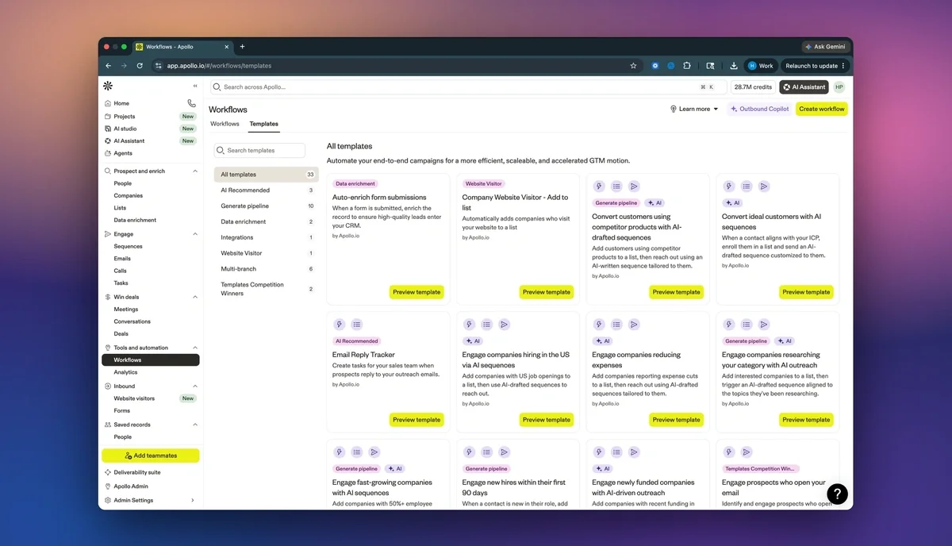
Task: Bookmark this page with the star icon
Action: coord(633,66)
